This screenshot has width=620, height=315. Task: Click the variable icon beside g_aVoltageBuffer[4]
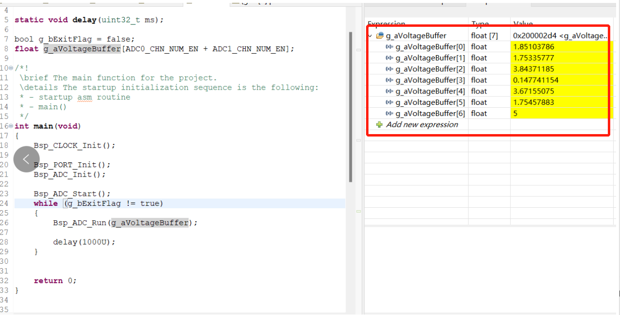click(x=389, y=91)
